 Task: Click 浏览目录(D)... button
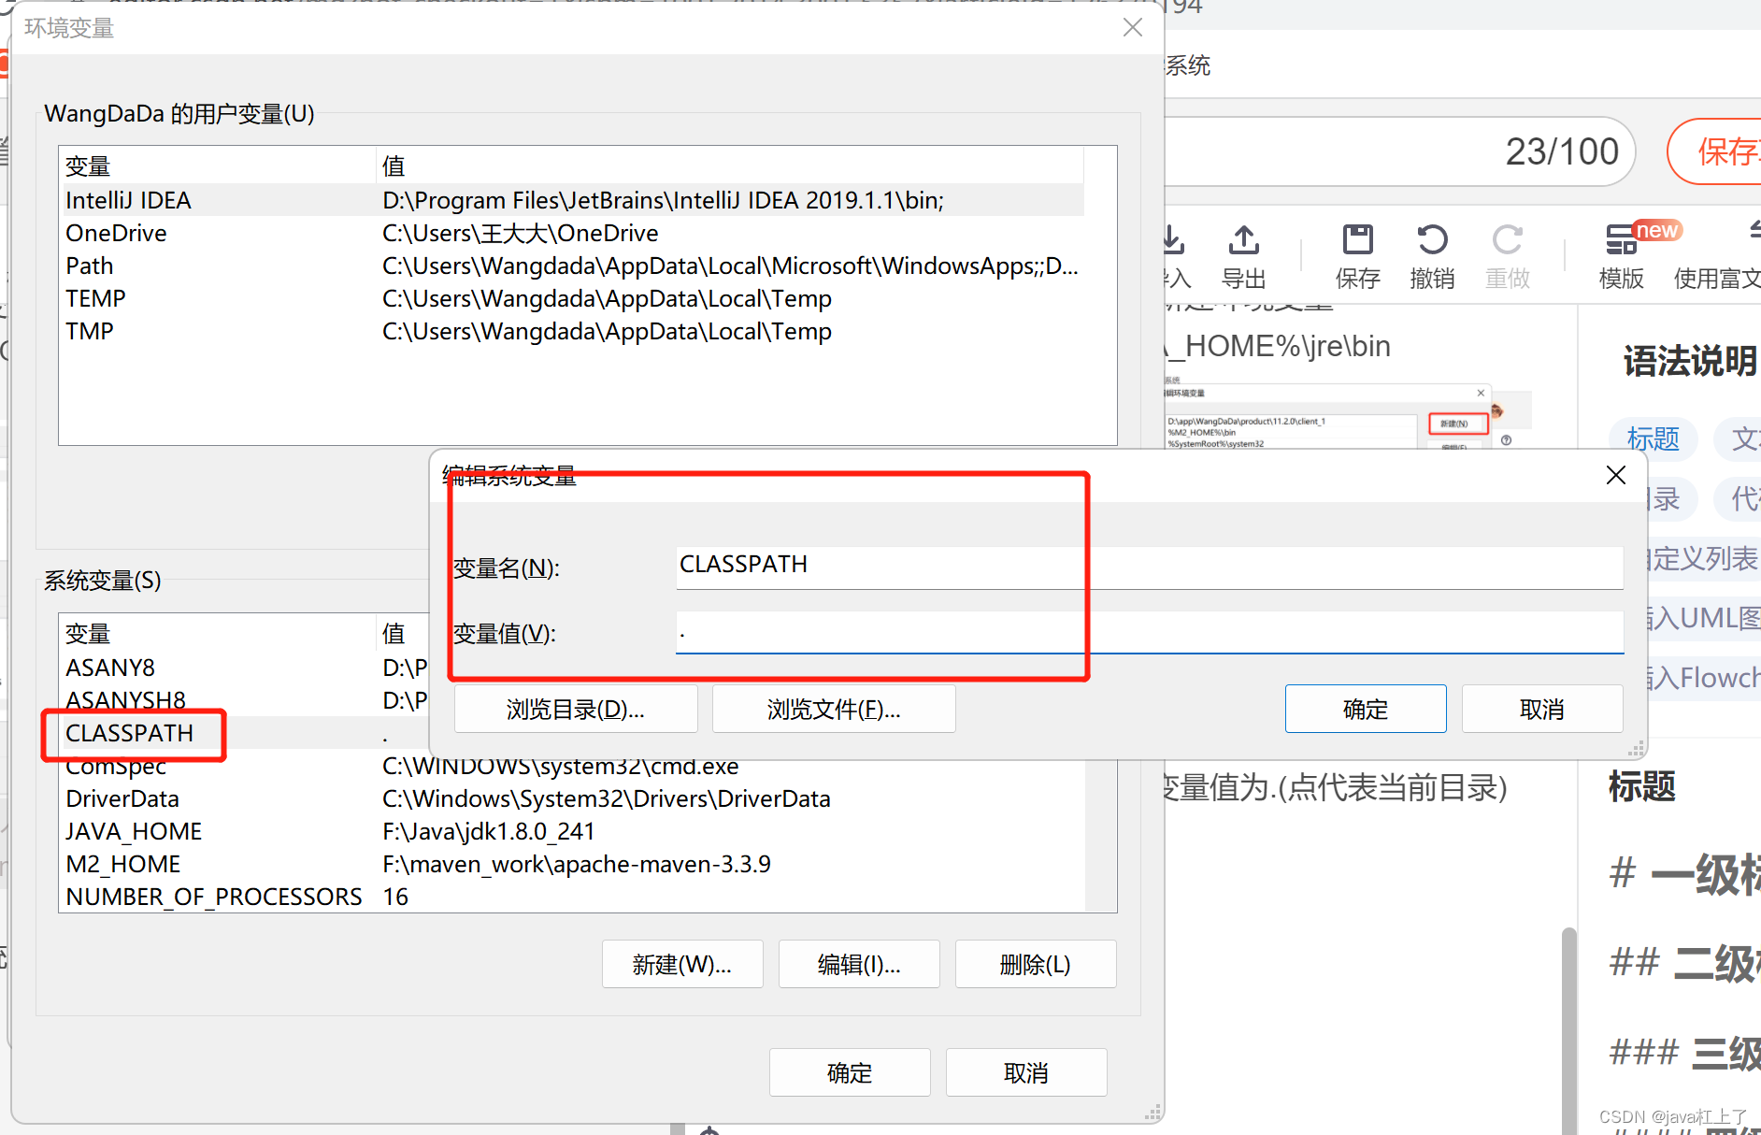576,710
